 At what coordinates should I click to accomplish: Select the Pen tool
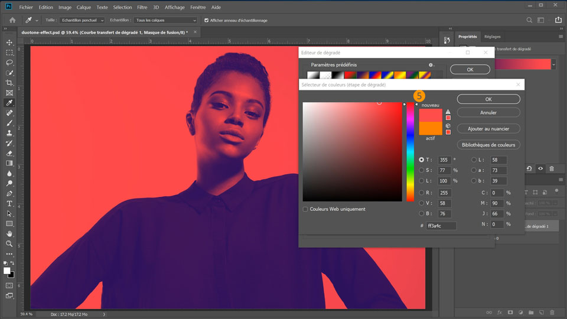point(9,194)
